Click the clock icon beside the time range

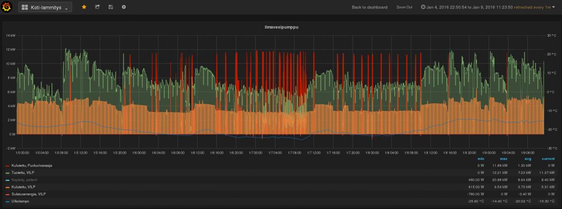tap(423, 7)
